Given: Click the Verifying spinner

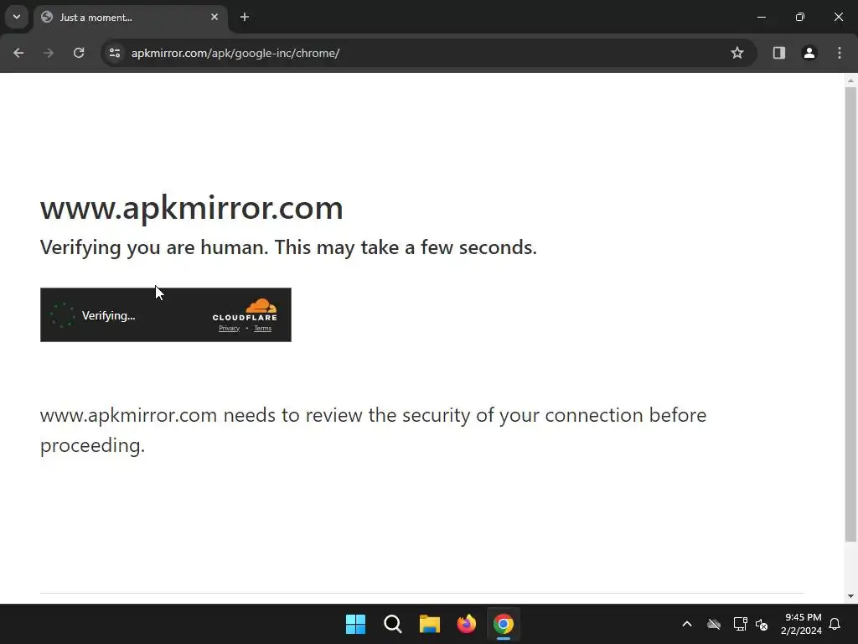Looking at the screenshot, I should [62, 315].
